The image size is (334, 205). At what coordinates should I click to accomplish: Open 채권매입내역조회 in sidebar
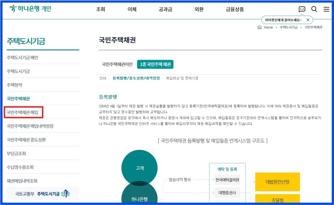22,181
